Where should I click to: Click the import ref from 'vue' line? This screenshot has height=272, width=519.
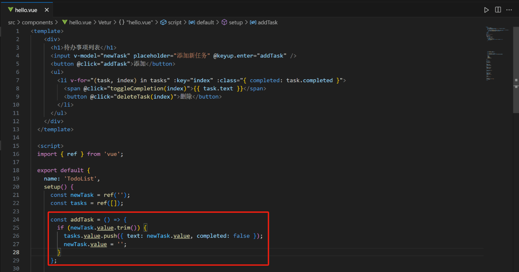(x=80, y=154)
